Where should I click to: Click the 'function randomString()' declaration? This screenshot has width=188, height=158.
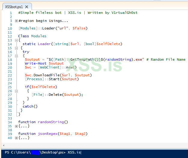43,122
